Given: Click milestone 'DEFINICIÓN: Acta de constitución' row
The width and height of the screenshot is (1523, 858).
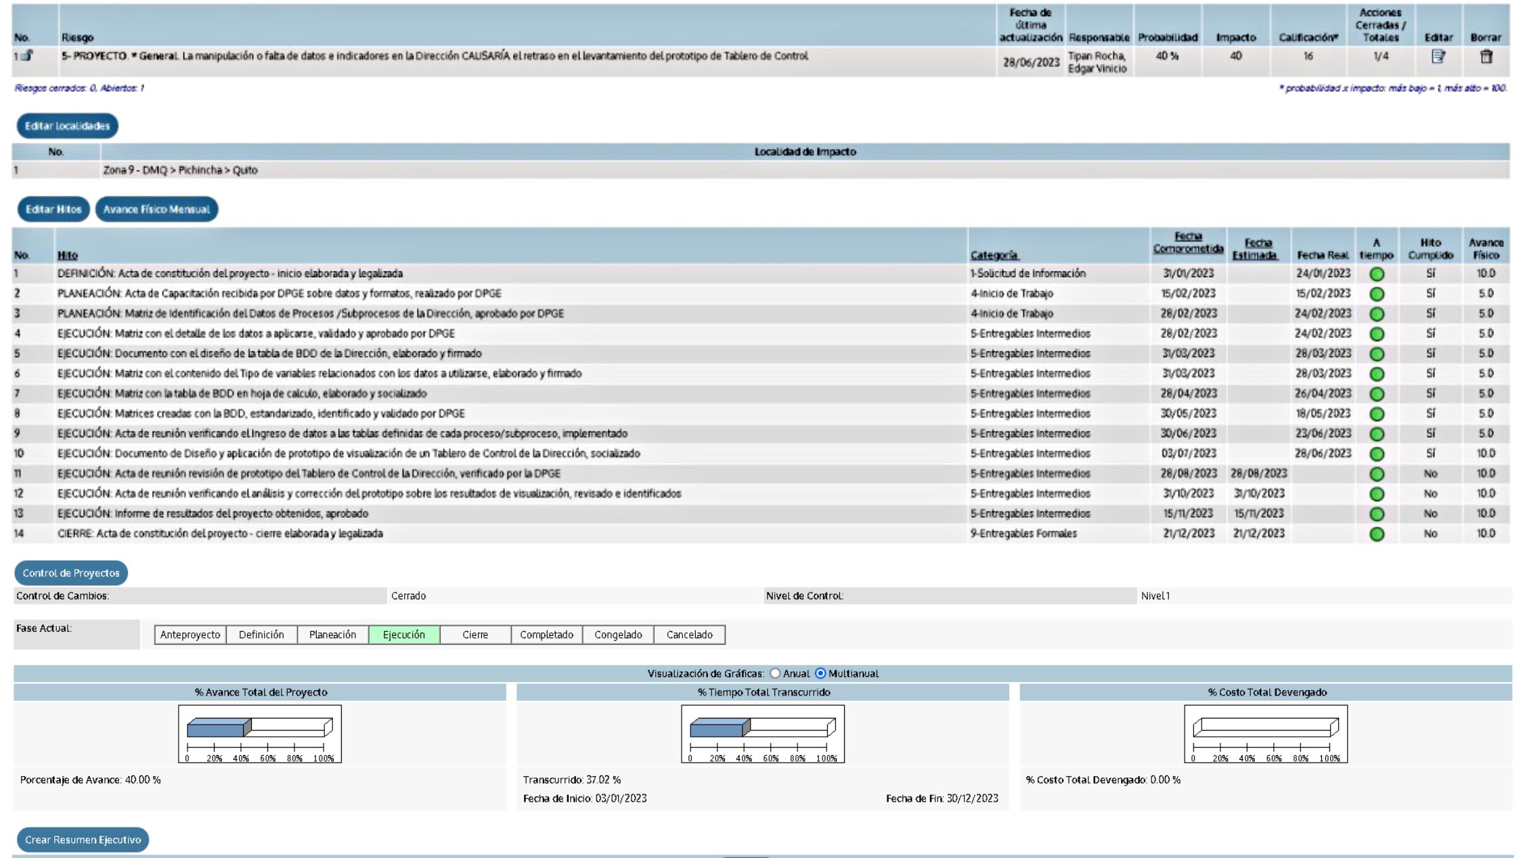Looking at the screenshot, I should (761, 274).
